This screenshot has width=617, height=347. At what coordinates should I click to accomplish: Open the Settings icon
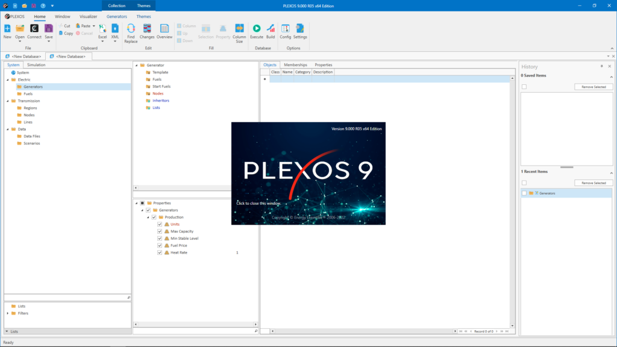point(300,28)
